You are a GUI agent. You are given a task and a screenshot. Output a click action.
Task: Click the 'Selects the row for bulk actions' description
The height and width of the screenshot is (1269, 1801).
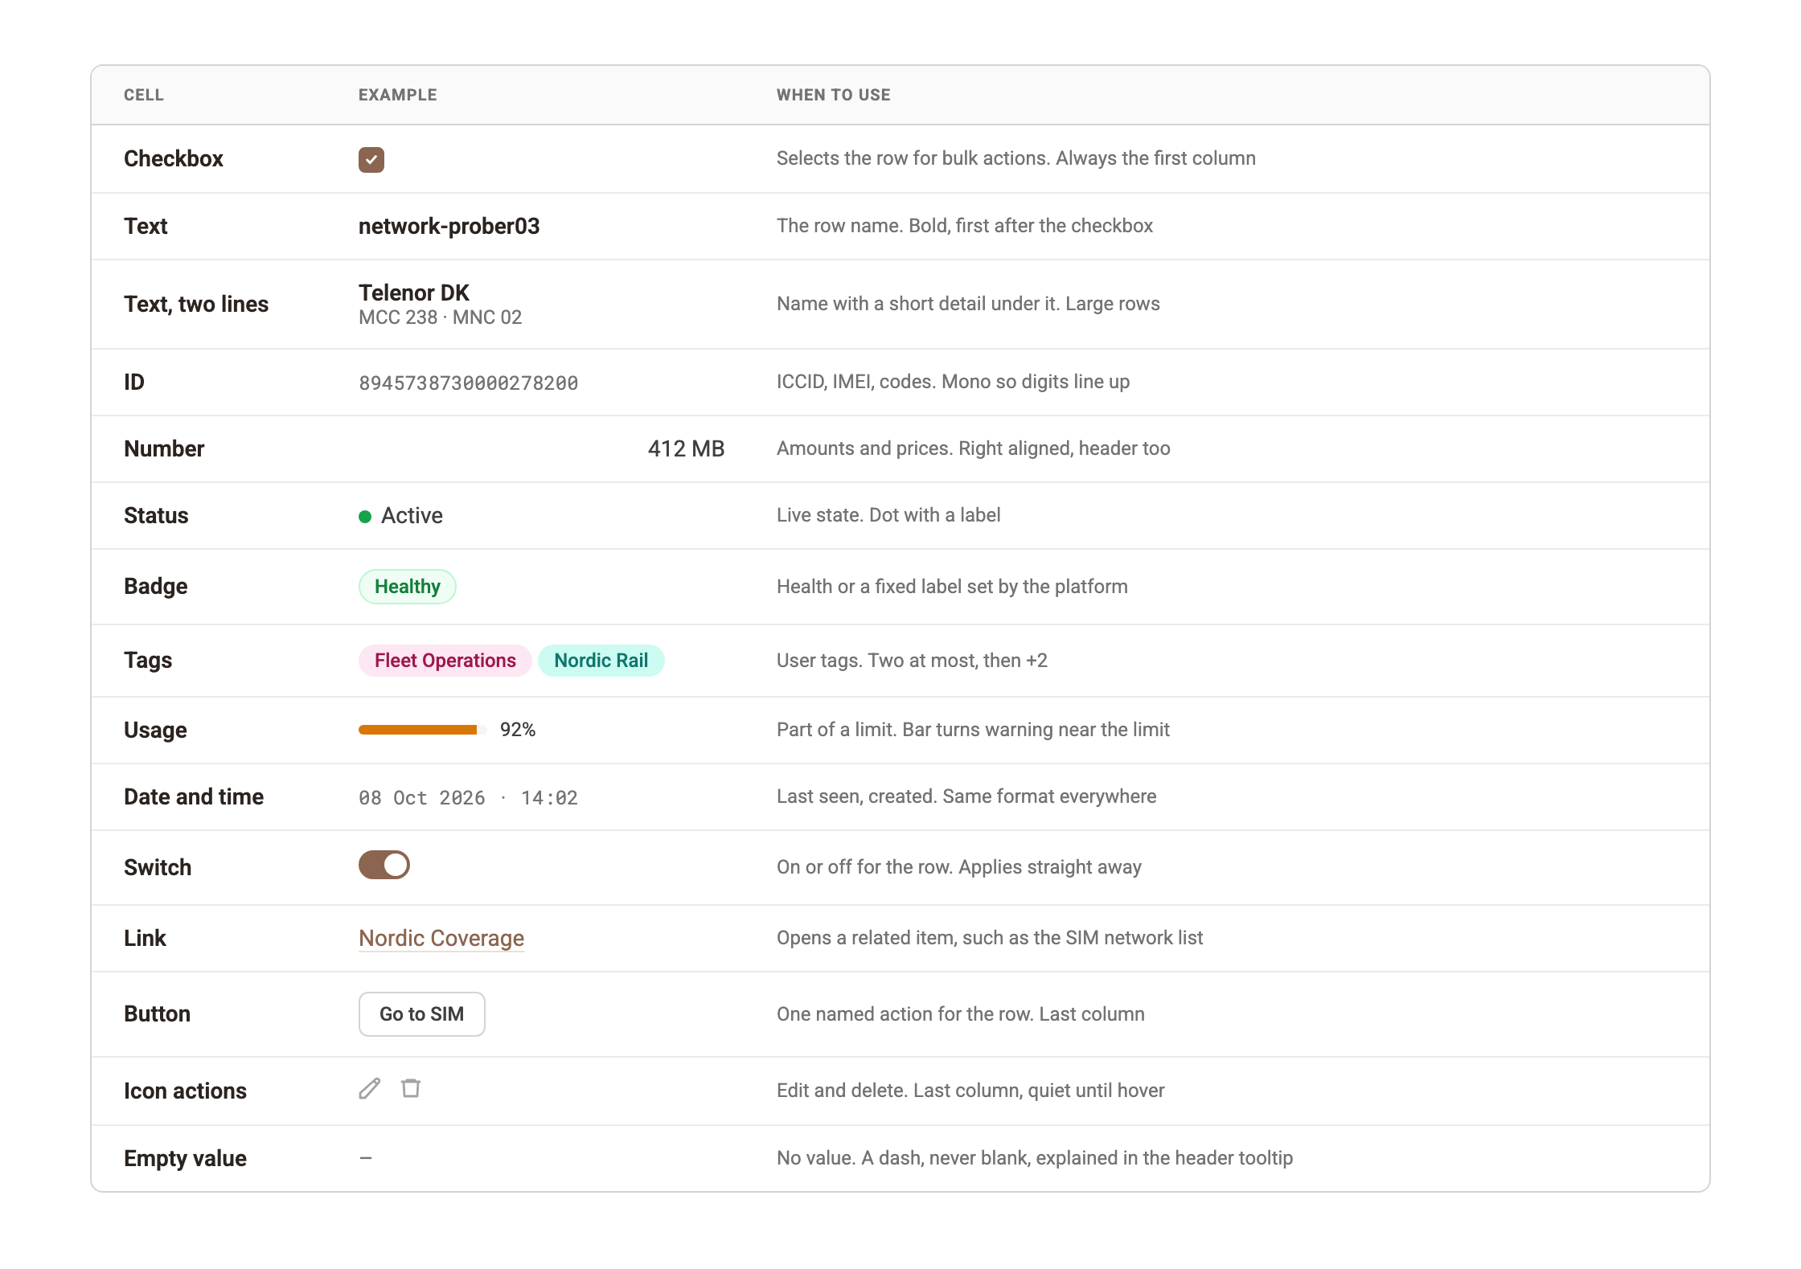(x=1016, y=158)
